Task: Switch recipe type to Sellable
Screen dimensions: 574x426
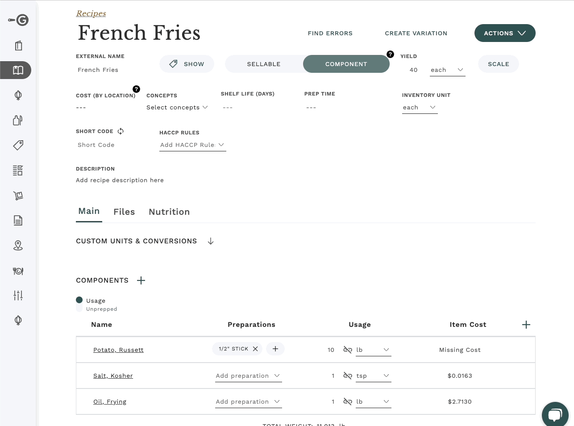Action: (264, 64)
